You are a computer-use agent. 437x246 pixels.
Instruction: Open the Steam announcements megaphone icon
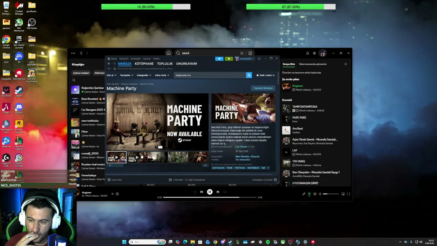pos(219,59)
